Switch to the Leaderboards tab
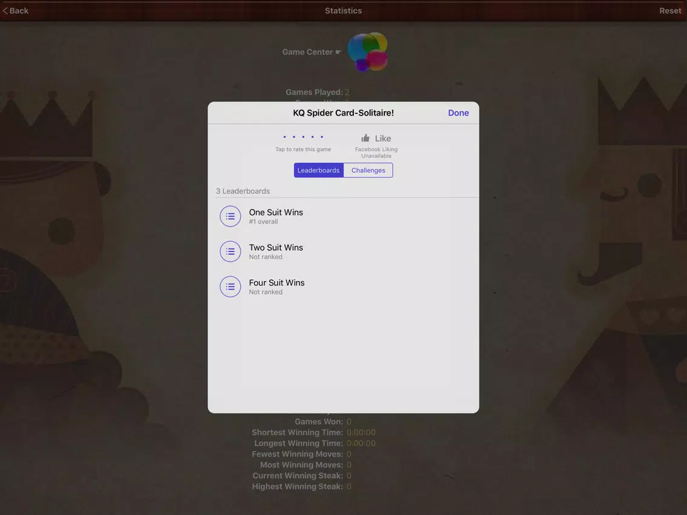This screenshot has height=515, width=687. tap(319, 170)
